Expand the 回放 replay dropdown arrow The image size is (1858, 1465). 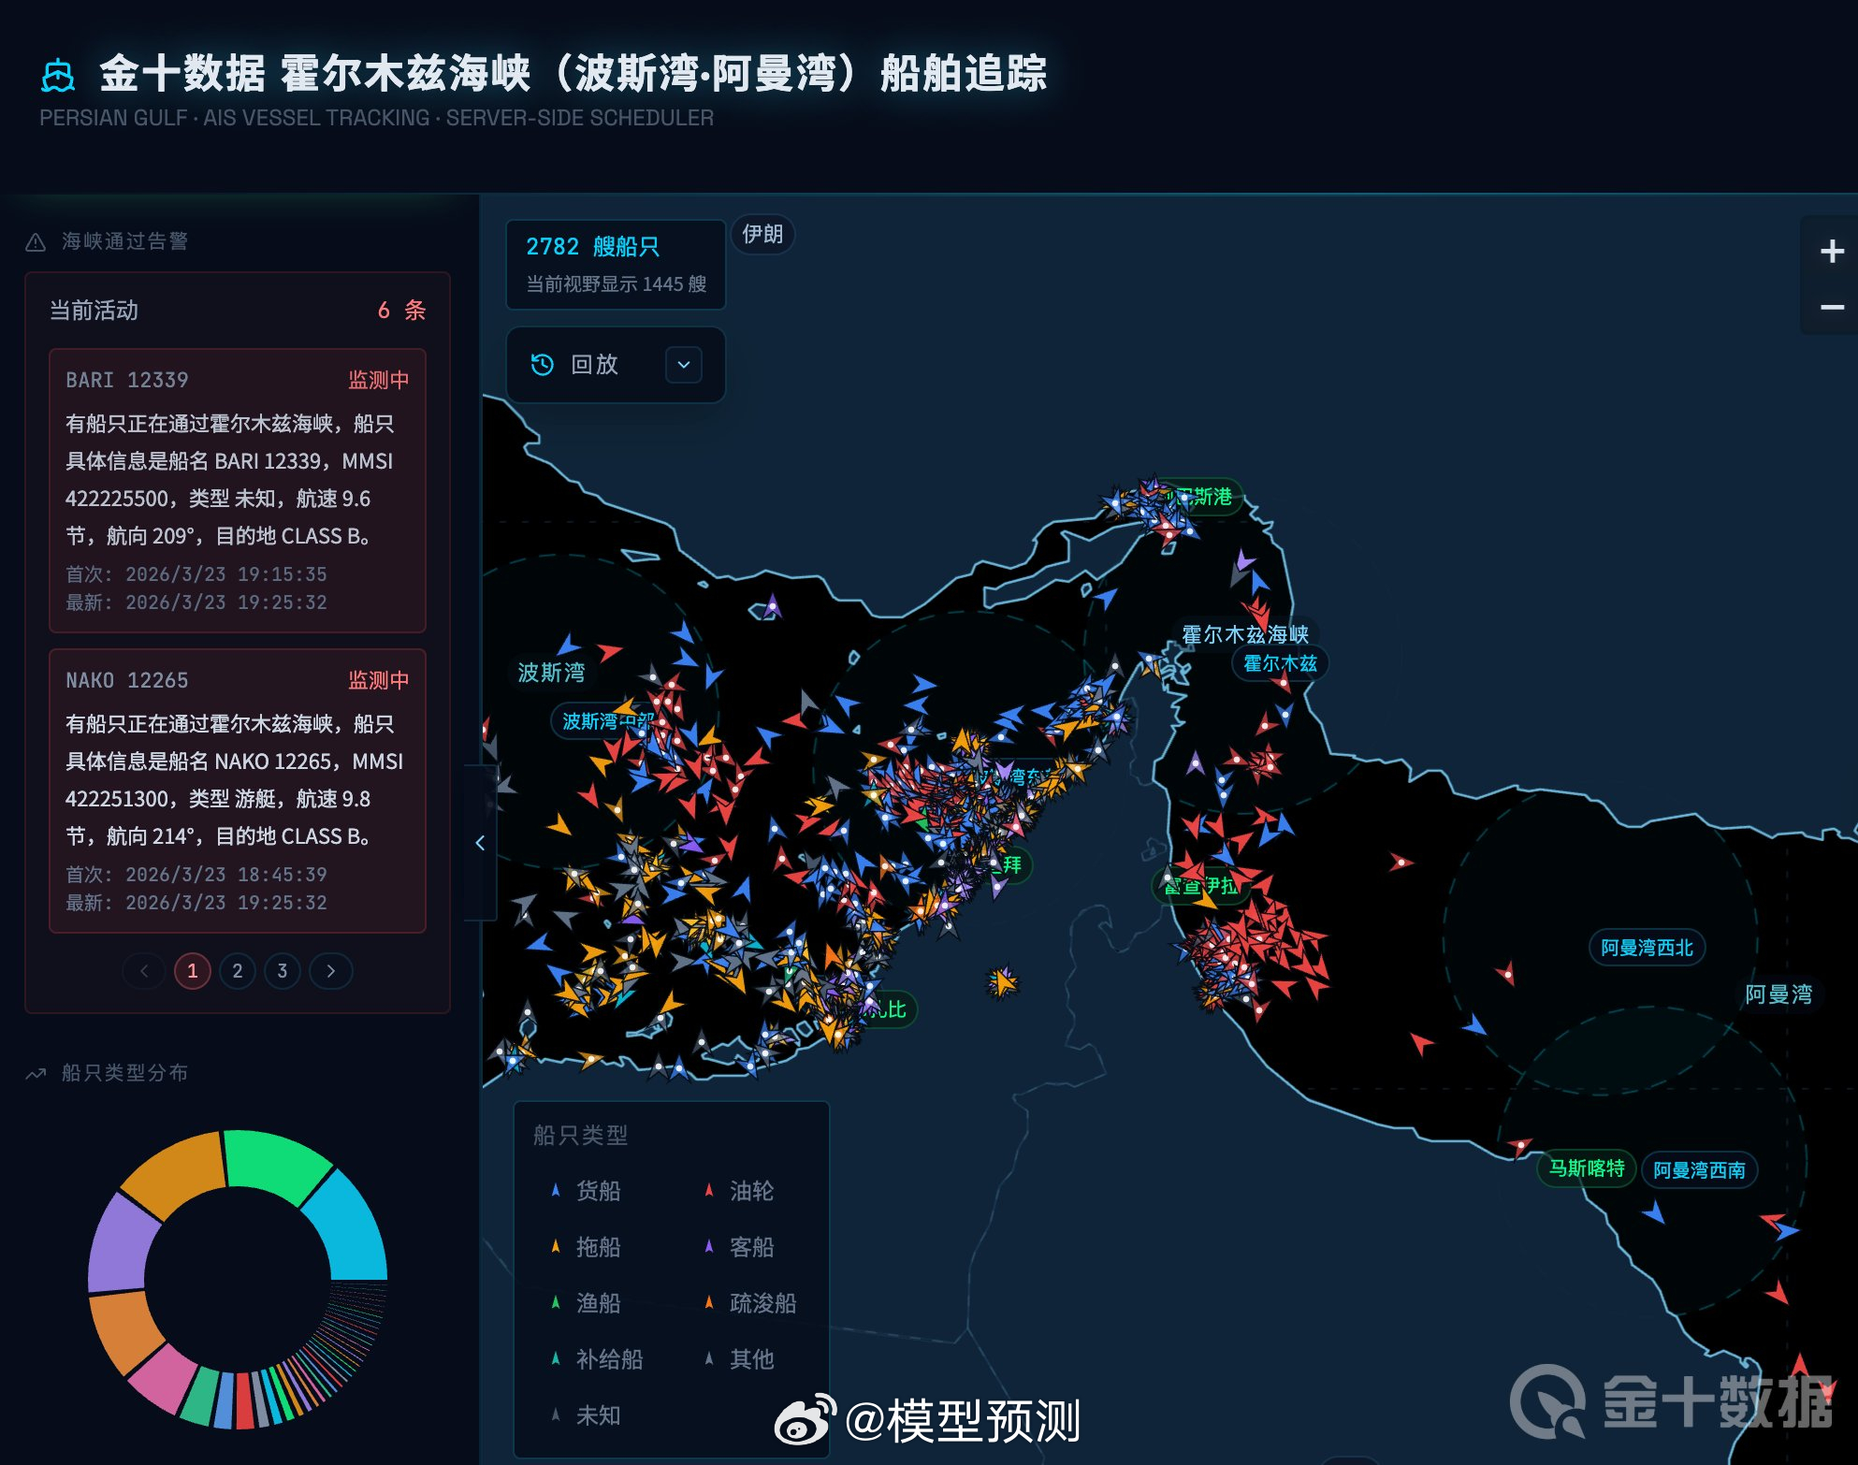click(684, 365)
